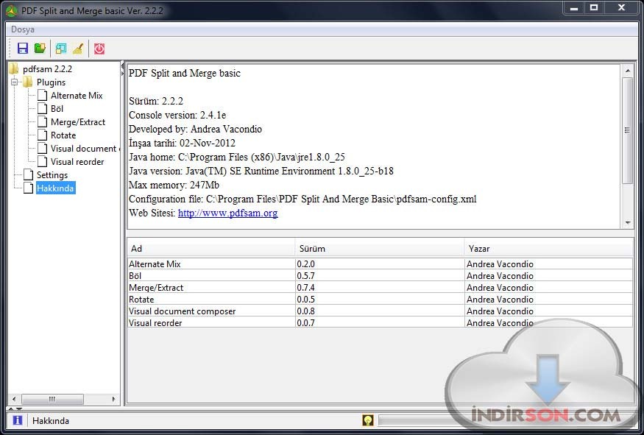Click the page icon next to Hakkında
This screenshot has height=435, width=644.
coord(29,188)
